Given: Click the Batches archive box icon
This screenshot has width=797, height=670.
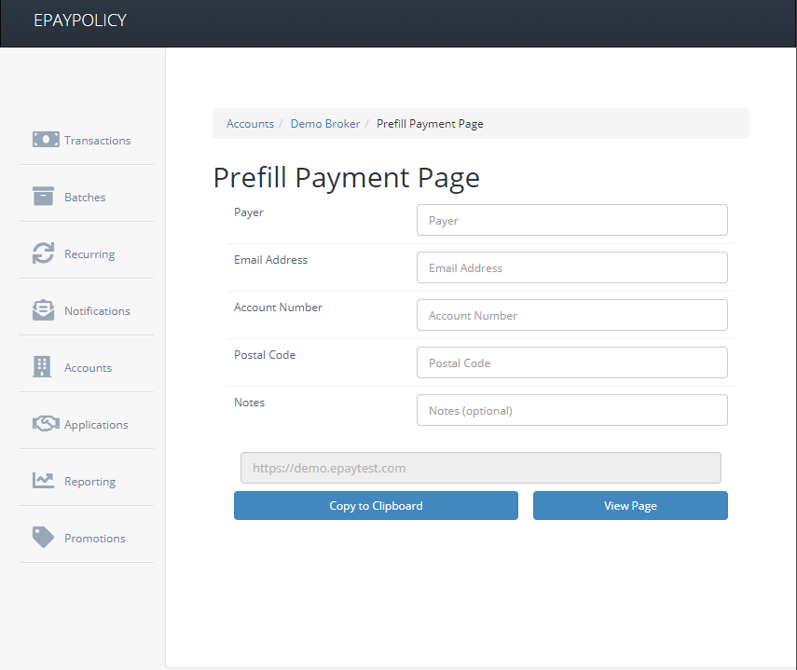Looking at the screenshot, I should tap(43, 196).
